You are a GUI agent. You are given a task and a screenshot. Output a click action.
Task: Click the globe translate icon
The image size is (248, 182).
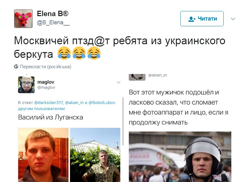(16, 66)
